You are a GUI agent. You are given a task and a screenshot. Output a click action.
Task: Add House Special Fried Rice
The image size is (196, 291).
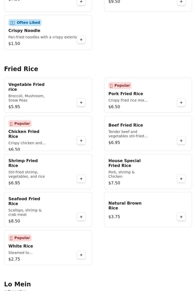tap(181, 179)
